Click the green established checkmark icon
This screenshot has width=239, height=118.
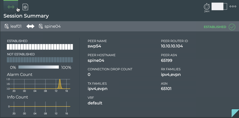232,27
